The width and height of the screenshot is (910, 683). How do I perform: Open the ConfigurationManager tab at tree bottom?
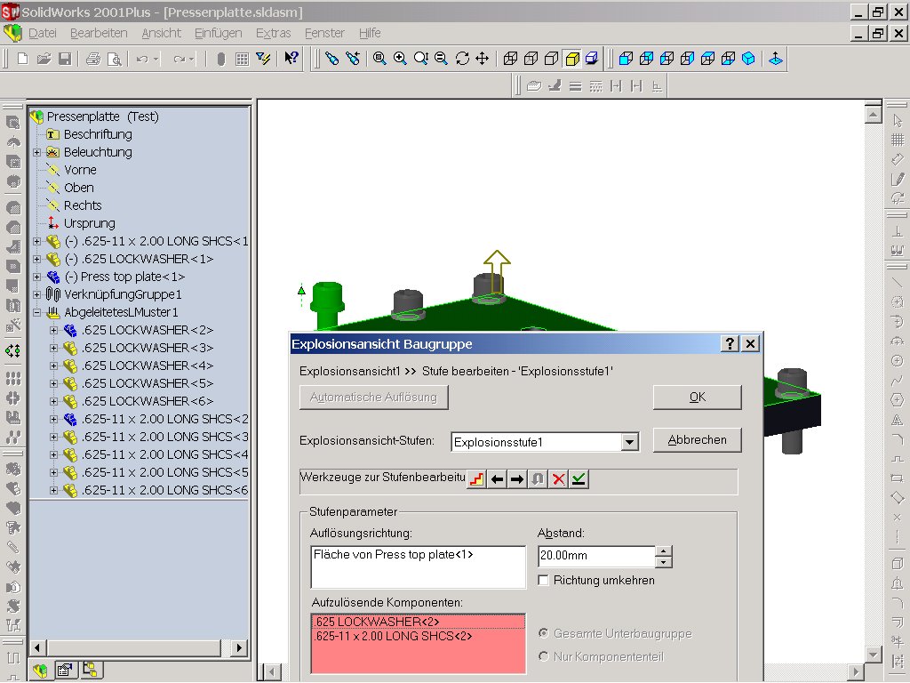90,671
